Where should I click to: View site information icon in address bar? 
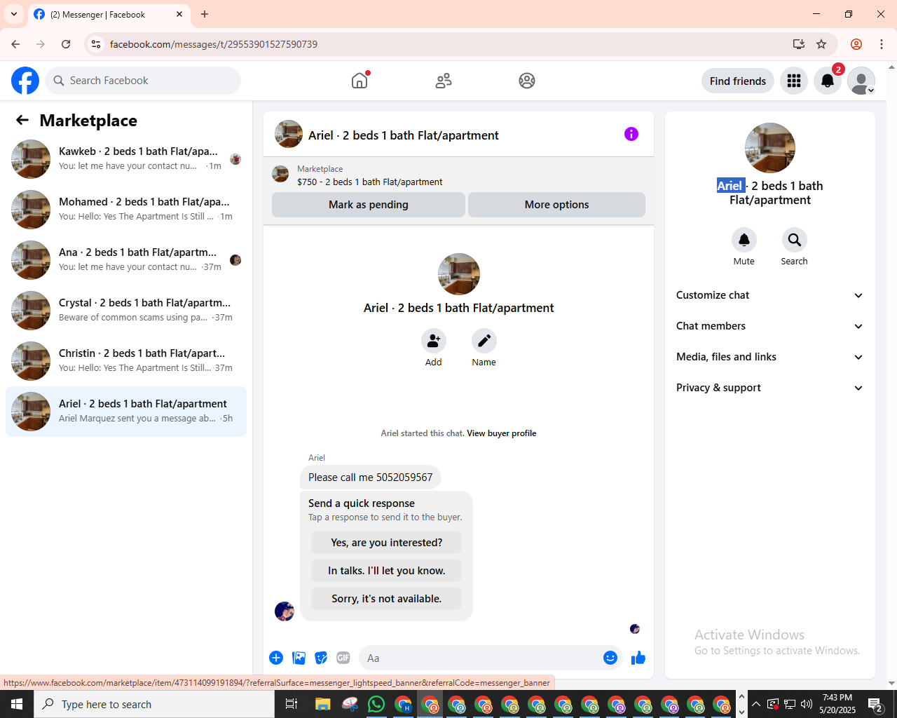(x=96, y=44)
